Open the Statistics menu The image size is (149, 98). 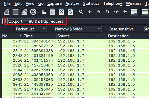pyautogui.click(x=91, y=3)
